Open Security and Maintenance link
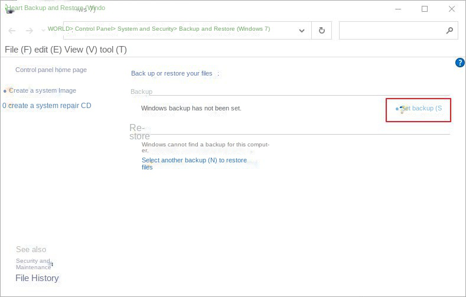Viewport: 466px width, 297px height. point(33,264)
